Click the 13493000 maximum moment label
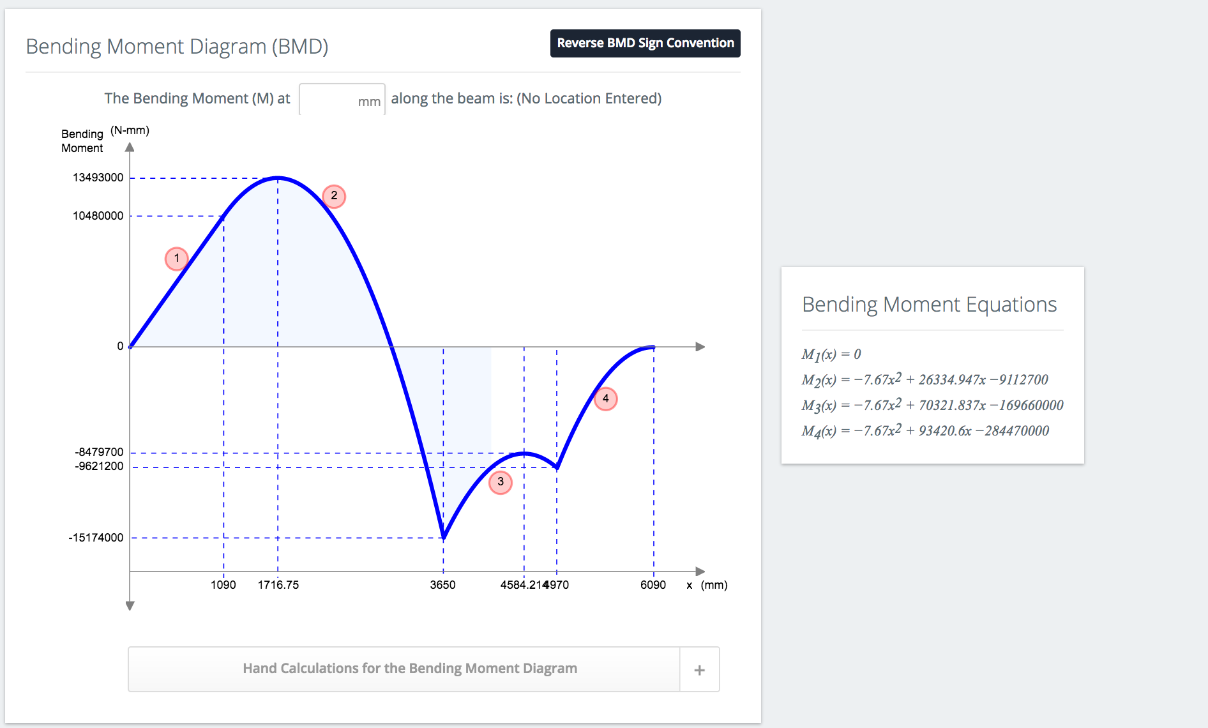Image resolution: width=1208 pixels, height=728 pixels. [98, 178]
